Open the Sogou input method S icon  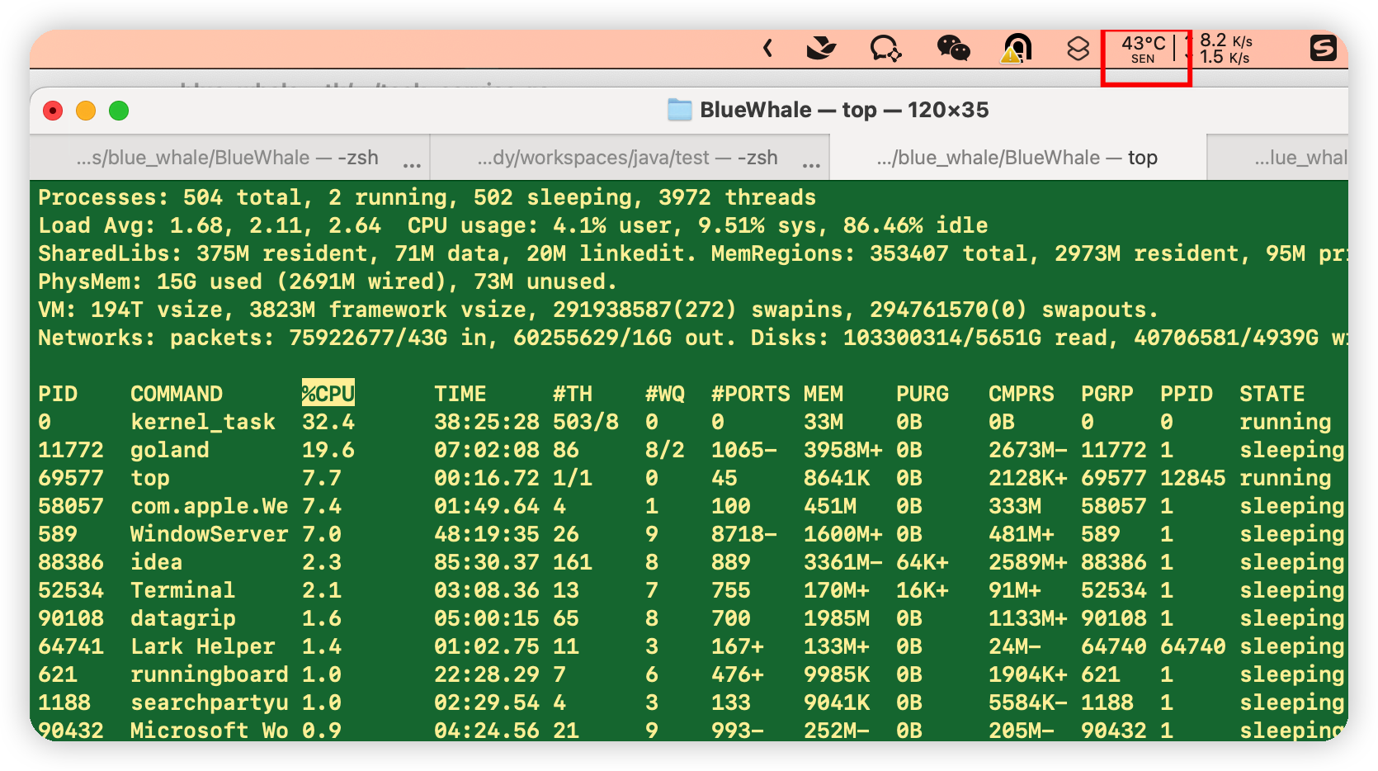click(x=1323, y=49)
